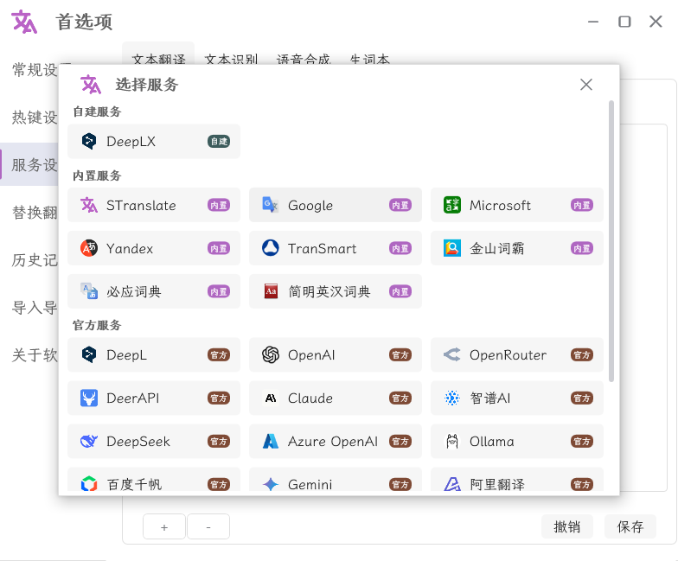The image size is (678, 561).
Task: Click the service list scrollbar
Action: [x=612, y=242]
